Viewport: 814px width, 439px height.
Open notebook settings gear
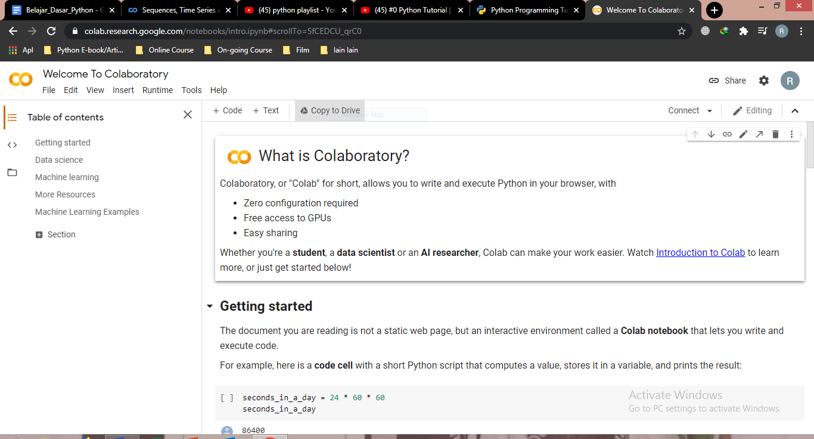(x=764, y=80)
